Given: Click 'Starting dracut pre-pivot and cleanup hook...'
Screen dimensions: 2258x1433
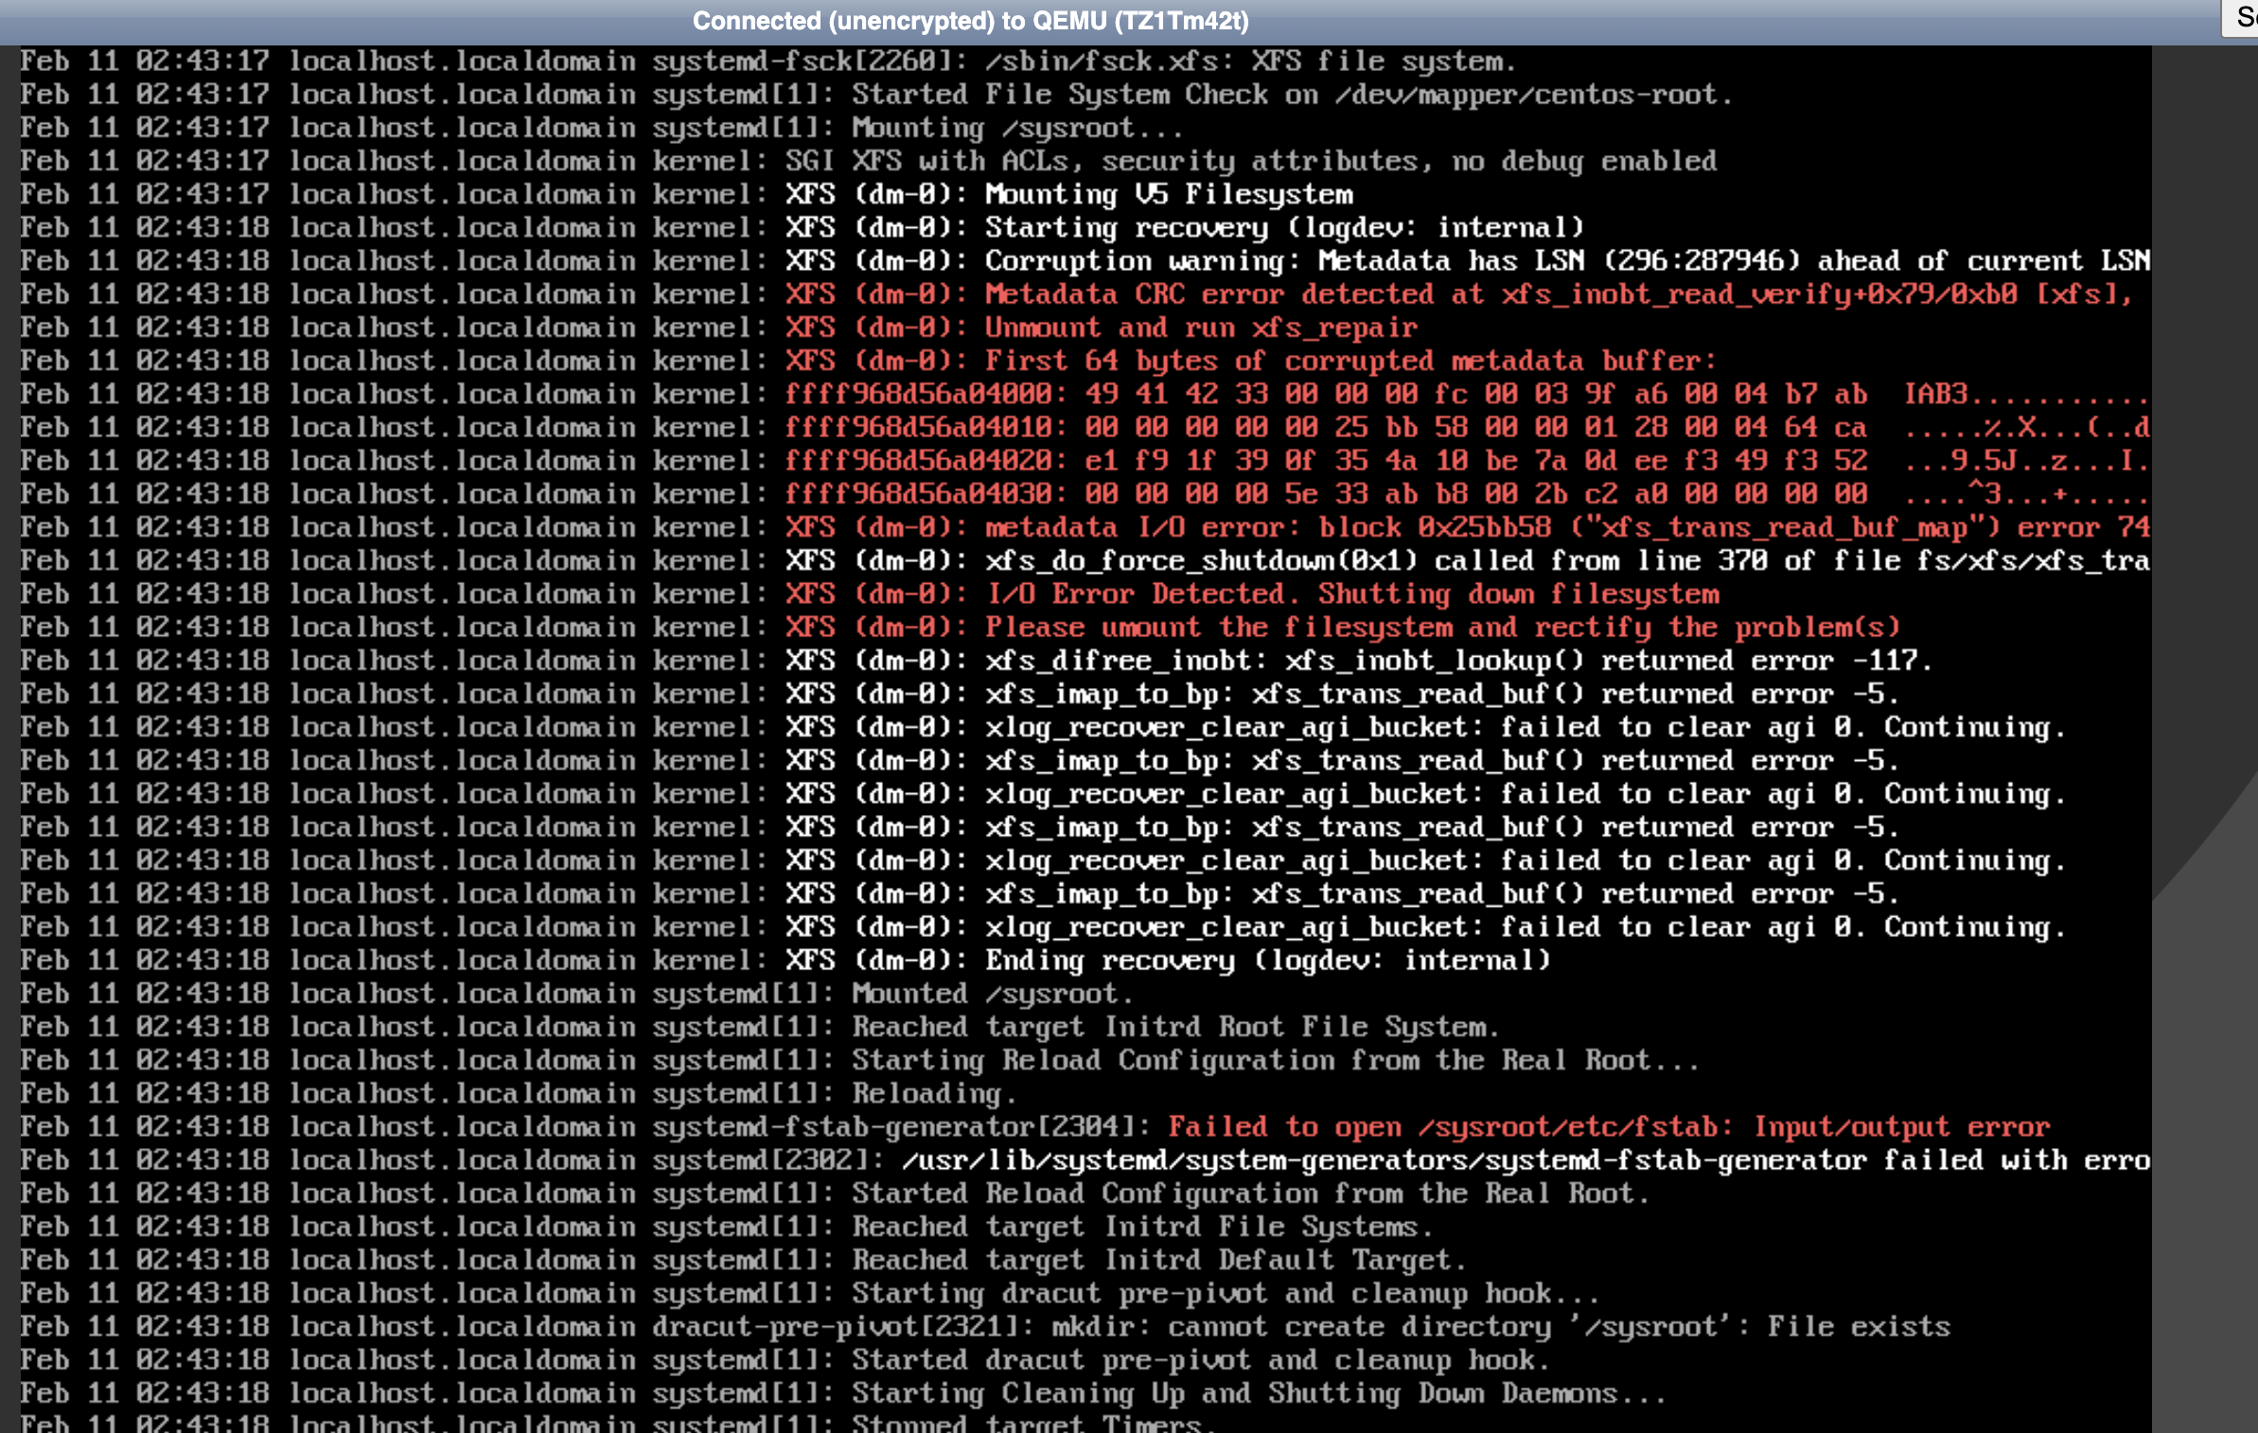Looking at the screenshot, I should (x=1226, y=1293).
